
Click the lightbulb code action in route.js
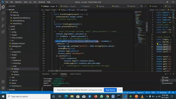[157, 44]
